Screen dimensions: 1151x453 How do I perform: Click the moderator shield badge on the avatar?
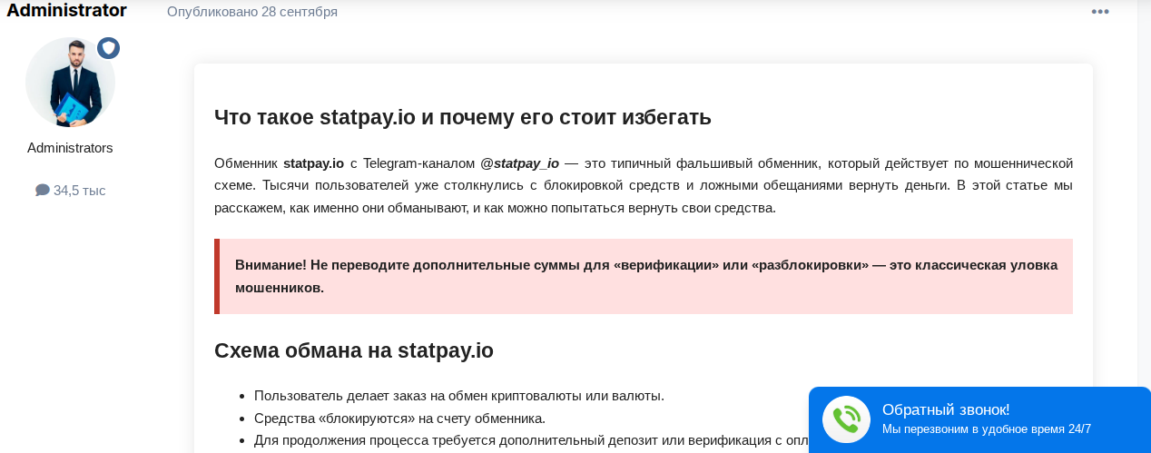click(109, 48)
